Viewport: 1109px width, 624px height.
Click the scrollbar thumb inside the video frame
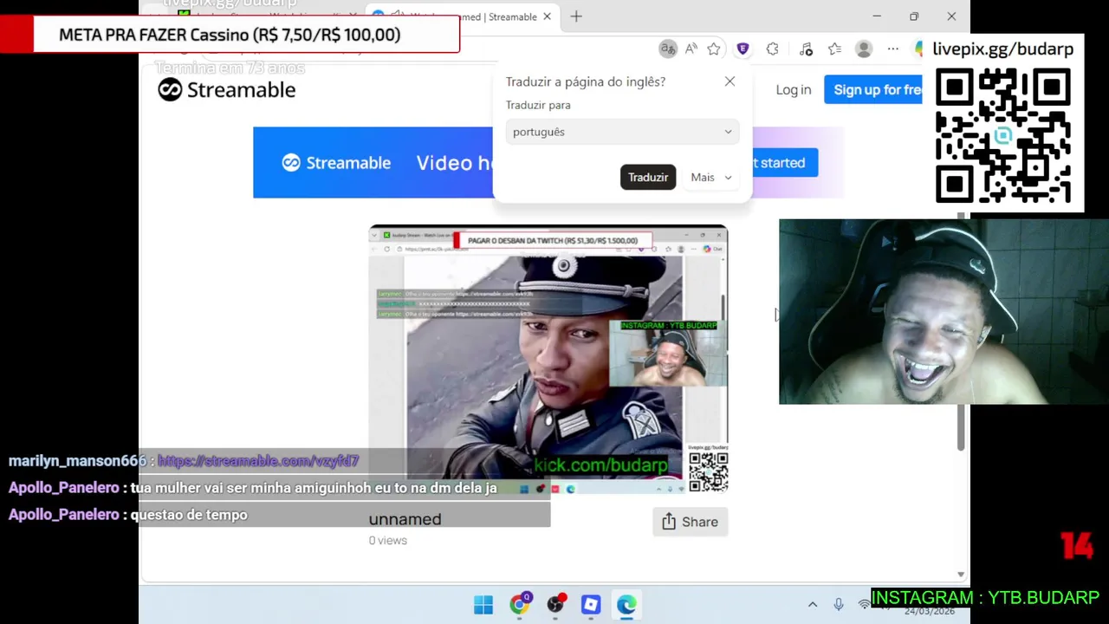(723, 308)
